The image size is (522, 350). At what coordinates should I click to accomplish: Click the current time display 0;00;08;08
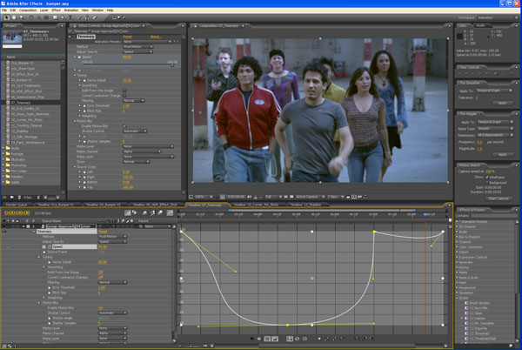pyautogui.click(x=17, y=212)
